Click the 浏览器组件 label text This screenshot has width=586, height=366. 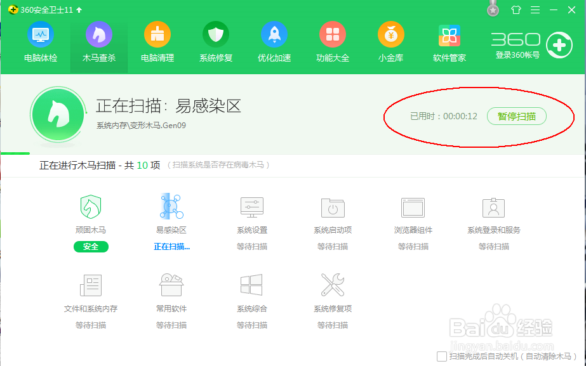pyautogui.click(x=413, y=230)
